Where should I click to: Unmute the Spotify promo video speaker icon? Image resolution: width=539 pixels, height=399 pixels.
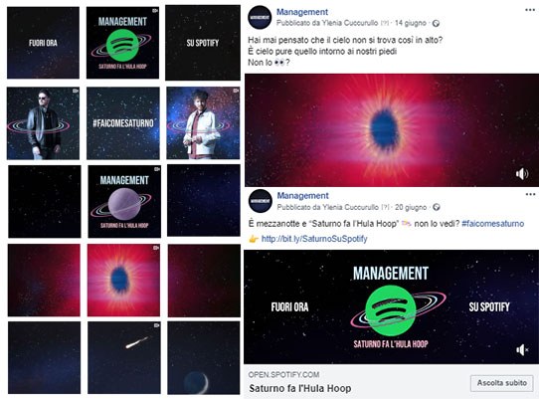coord(522,350)
